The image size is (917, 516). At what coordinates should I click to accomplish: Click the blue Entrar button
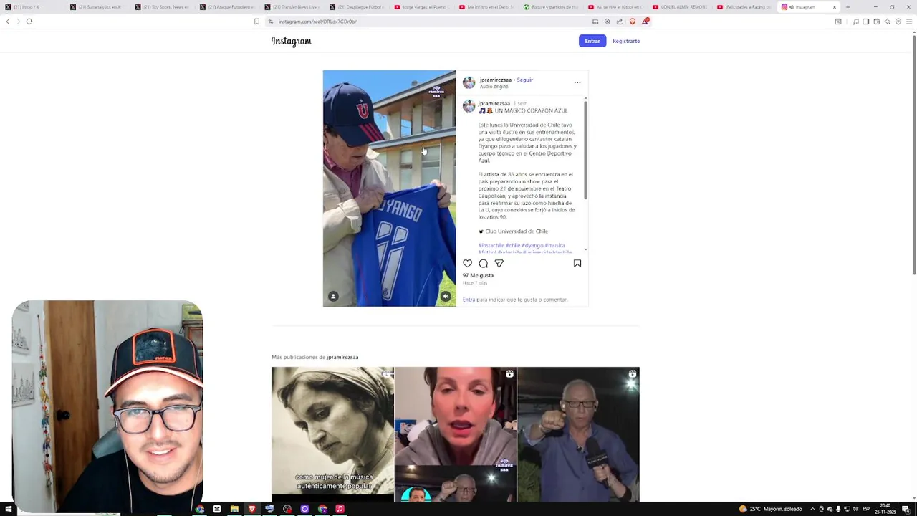(x=592, y=41)
